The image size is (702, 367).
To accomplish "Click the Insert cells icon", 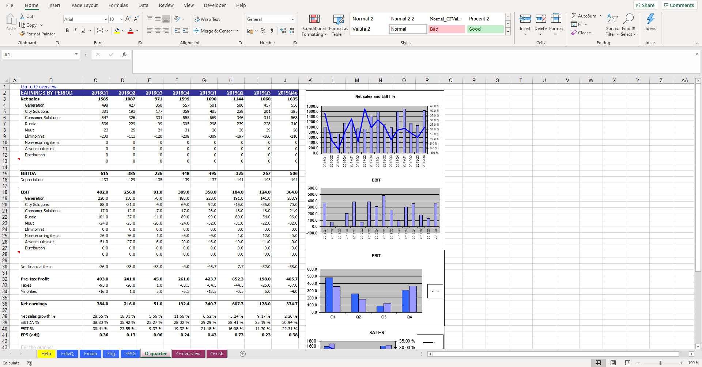I will coord(525,18).
